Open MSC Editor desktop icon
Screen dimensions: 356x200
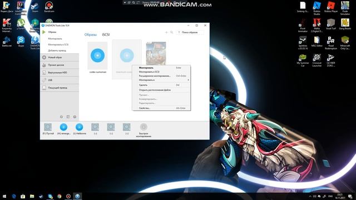tap(317, 42)
